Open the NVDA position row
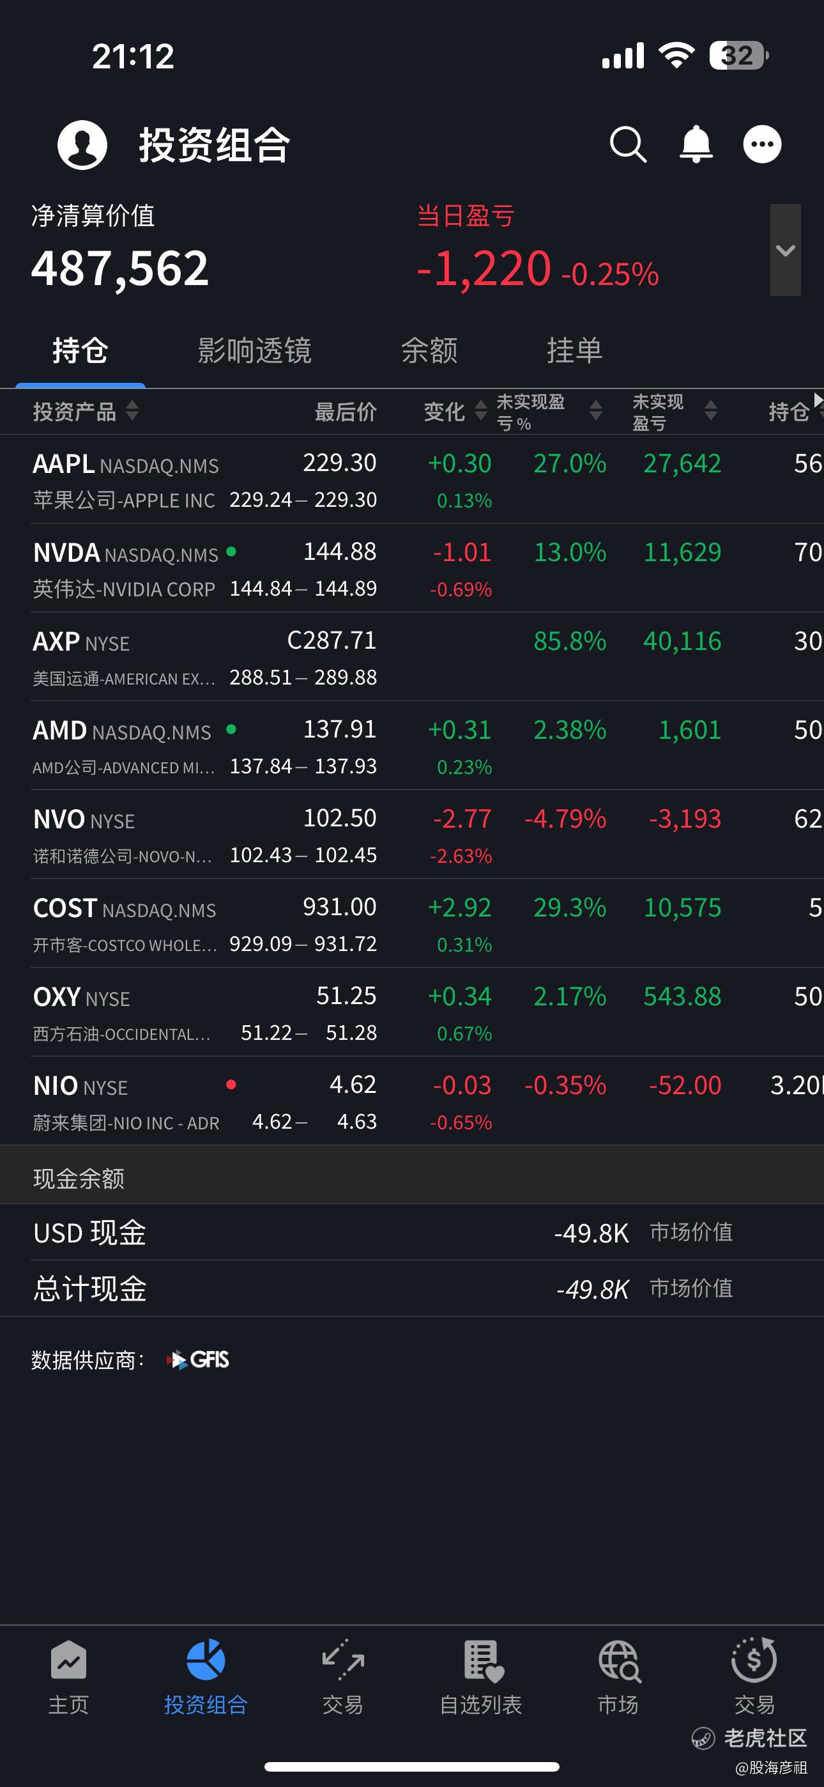This screenshot has width=824, height=1787. point(412,568)
